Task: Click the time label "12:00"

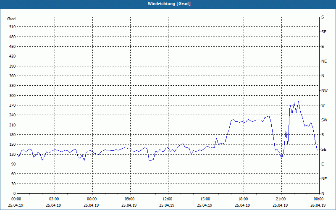Action: coord(167,199)
